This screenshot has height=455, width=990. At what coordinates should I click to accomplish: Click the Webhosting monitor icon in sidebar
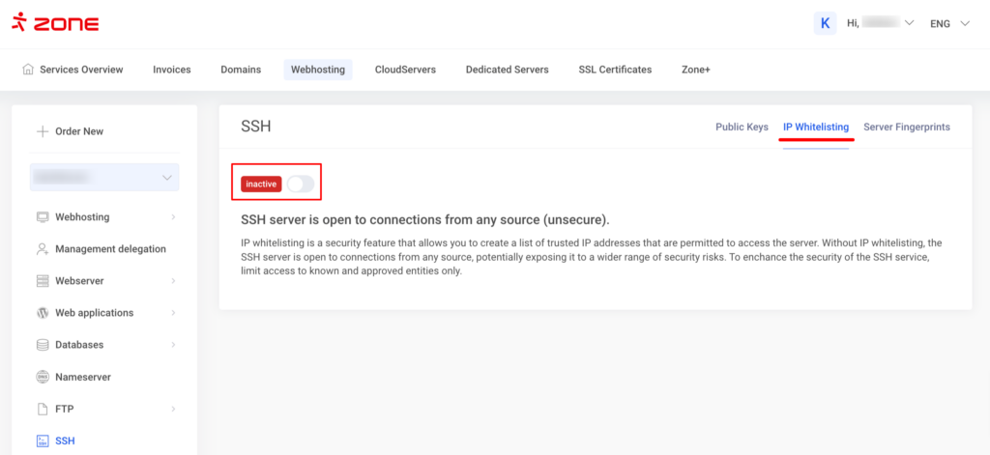point(43,217)
